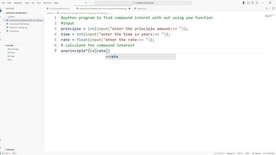Open the run button dropdown arrow

click(x=270, y=9)
